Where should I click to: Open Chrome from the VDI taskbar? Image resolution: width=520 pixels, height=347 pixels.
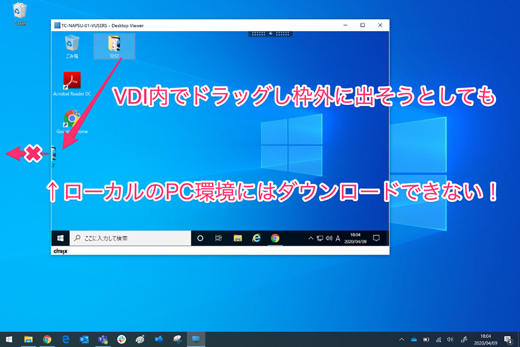tap(275, 238)
